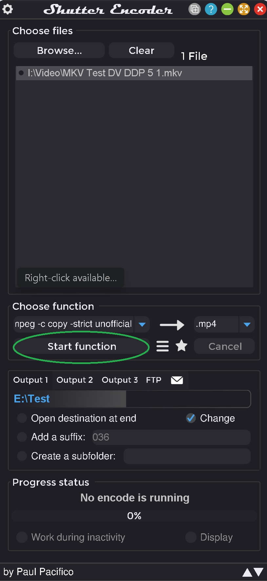Screen dimensions: 267x581
Task: Open the email envelope tab icon
Action: (x=177, y=380)
